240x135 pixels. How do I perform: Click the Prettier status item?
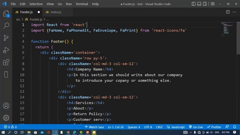214,127
